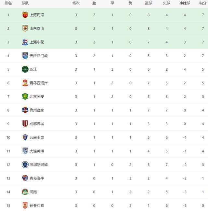Click the 青岛海牛 team name
208x211 pixels.
coord(37,178)
